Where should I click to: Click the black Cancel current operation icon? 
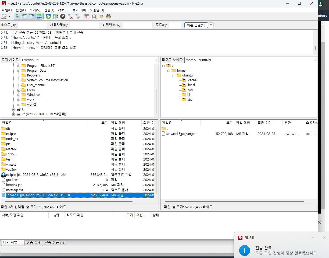63,16
